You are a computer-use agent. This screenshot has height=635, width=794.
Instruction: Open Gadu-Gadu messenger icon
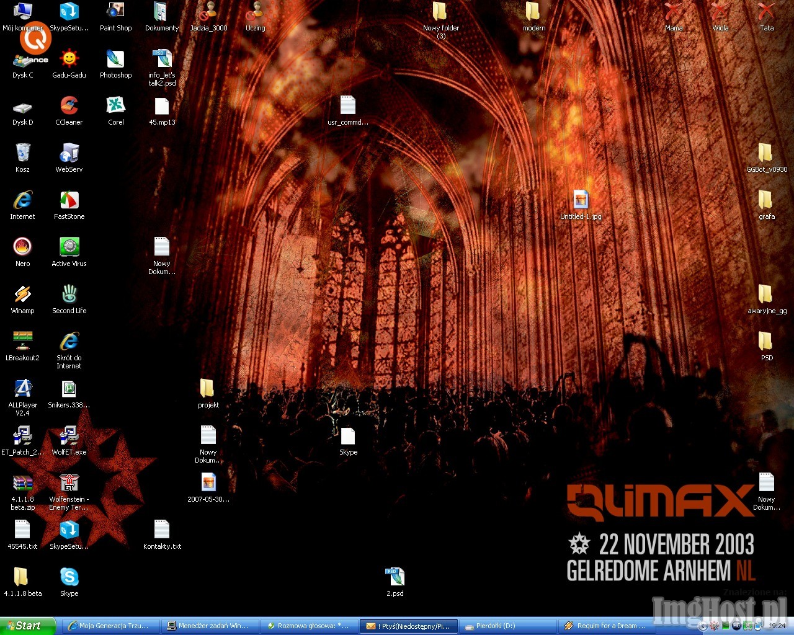point(69,64)
